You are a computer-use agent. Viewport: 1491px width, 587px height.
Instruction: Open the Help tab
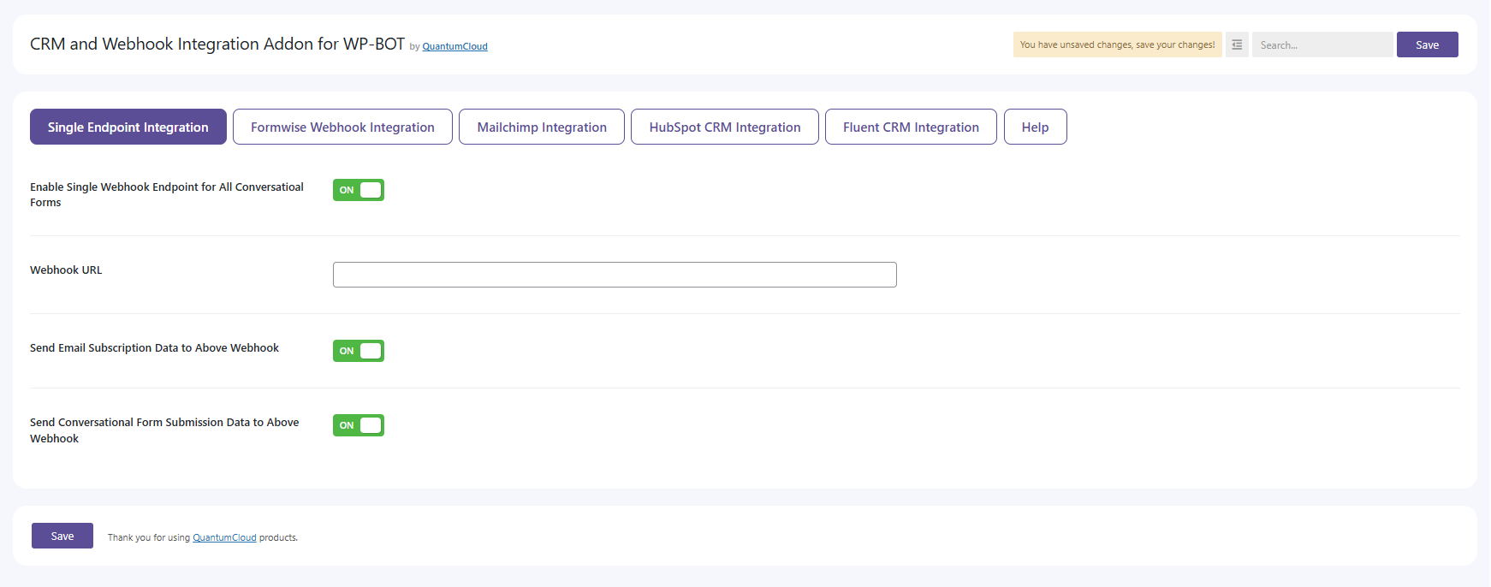tap(1035, 127)
